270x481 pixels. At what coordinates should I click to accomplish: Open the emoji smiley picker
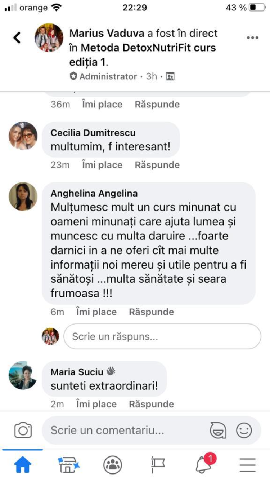pos(244,430)
